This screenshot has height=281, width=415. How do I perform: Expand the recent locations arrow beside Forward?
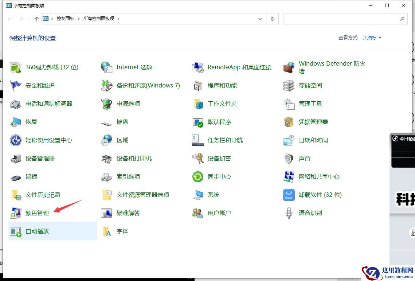[x=29, y=19]
